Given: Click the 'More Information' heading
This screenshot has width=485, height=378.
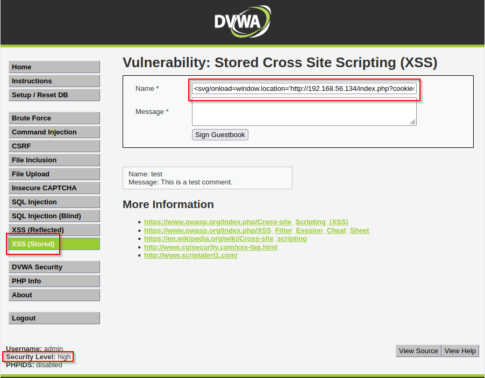Looking at the screenshot, I should pos(168,204).
